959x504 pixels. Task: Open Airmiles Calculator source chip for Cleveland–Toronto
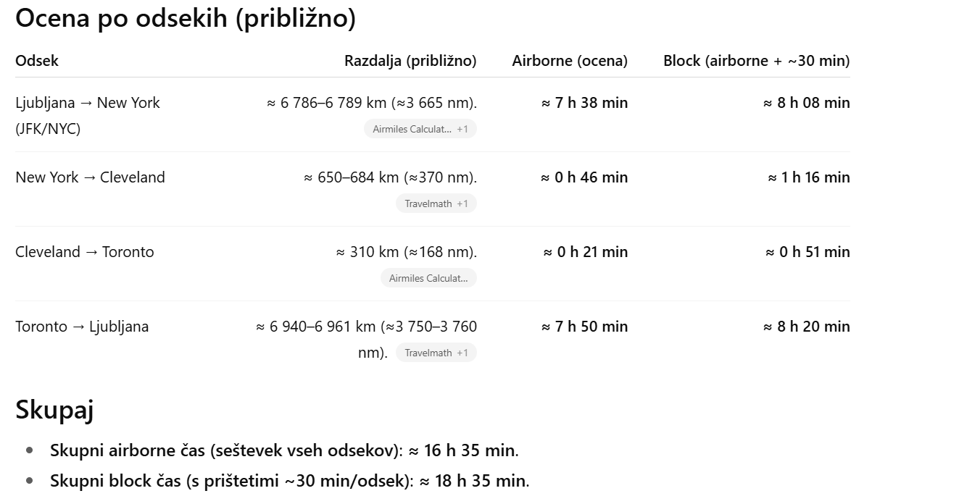[428, 278]
